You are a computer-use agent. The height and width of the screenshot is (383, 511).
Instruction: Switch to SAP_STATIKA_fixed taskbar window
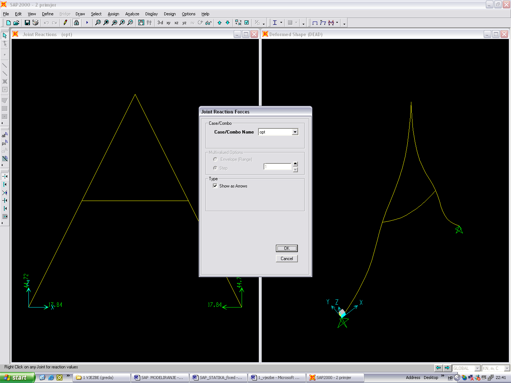[x=218, y=378]
